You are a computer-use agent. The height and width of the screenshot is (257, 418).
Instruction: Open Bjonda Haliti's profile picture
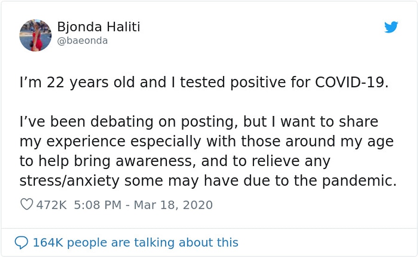point(35,35)
